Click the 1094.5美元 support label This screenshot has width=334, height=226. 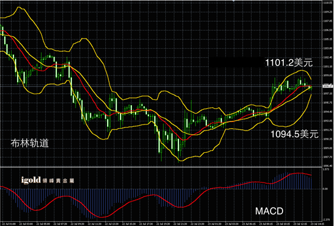(x=295, y=134)
